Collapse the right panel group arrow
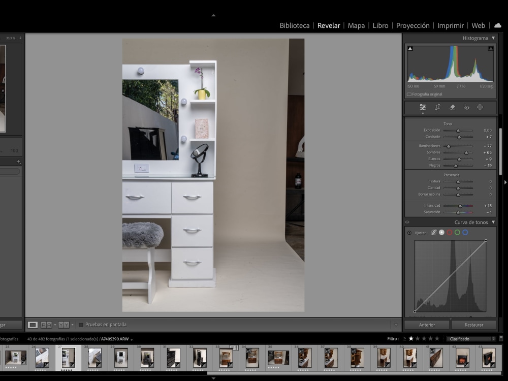Screen dimensions: 508x381 point(505,182)
